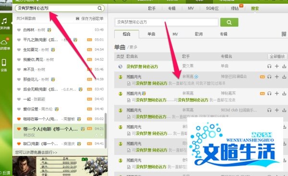This screenshot has height=176, width=288.
Task: Focus the main search field above result tabs
Action: coord(167,22)
